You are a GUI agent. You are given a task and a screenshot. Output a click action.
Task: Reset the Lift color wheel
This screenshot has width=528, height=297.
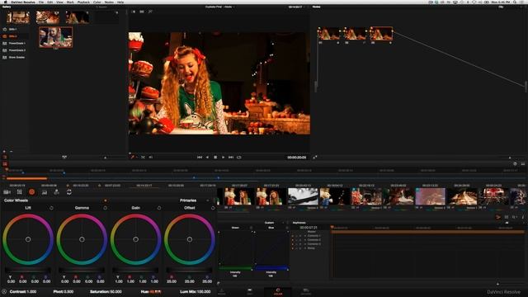pyautogui.click(x=51, y=208)
